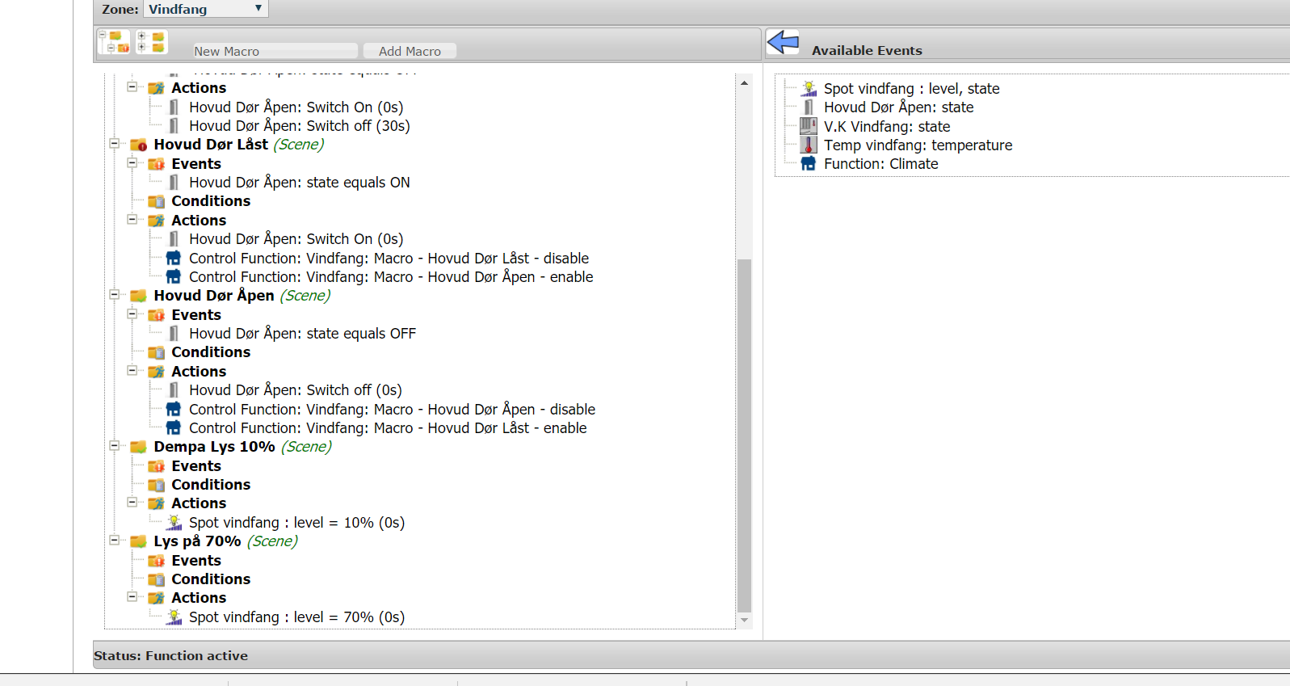Click thermometer icon of Temp vindfang event

point(809,145)
